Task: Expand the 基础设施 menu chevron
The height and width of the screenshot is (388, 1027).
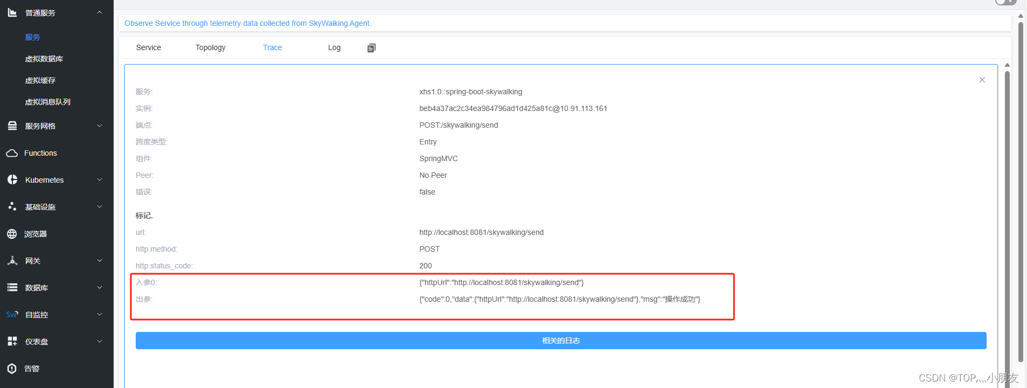Action: coord(100,206)
